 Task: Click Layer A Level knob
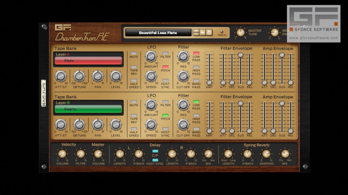tap(116, 76)
